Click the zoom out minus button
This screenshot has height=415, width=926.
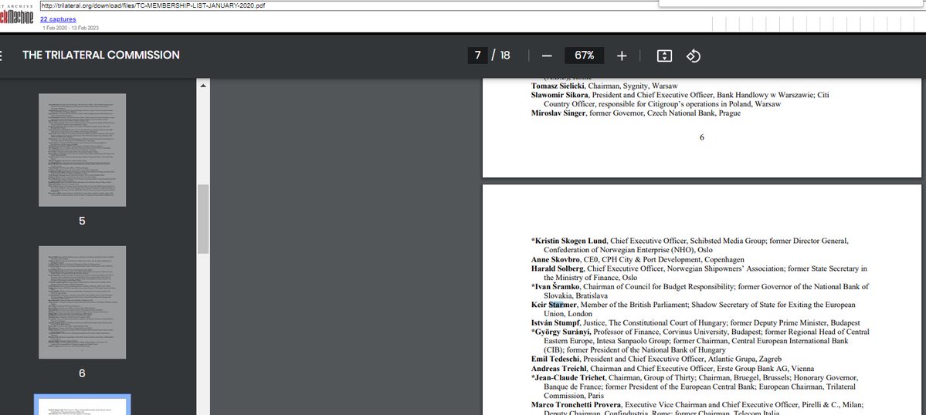point(547,56)
